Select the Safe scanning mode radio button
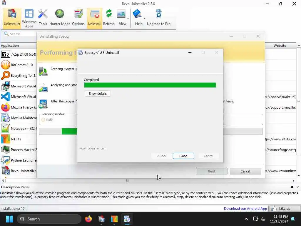Image resolution: width=301 pixels, height=226 pixels. click(43, 120)
